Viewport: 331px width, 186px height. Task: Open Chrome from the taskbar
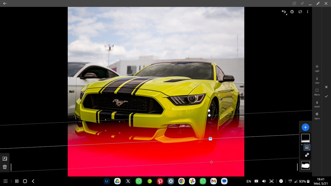[181, 181]
